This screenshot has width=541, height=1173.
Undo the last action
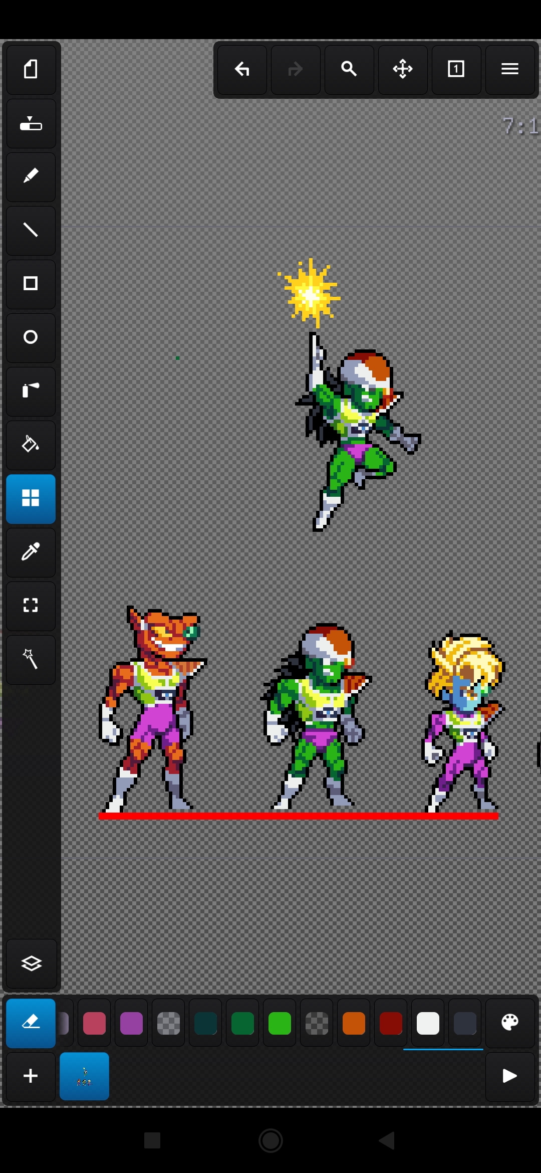242,69
